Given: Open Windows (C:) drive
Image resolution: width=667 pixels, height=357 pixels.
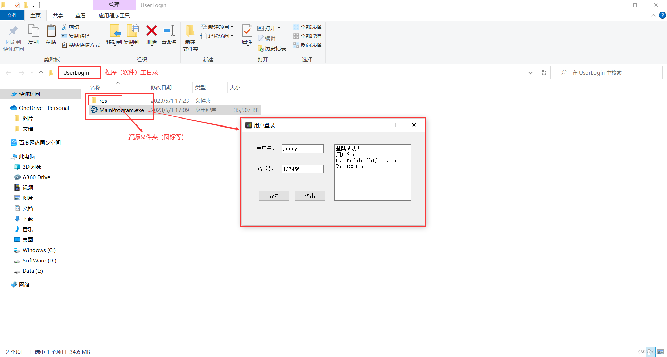Looking at the screenshot, I should tap(39, 250).
